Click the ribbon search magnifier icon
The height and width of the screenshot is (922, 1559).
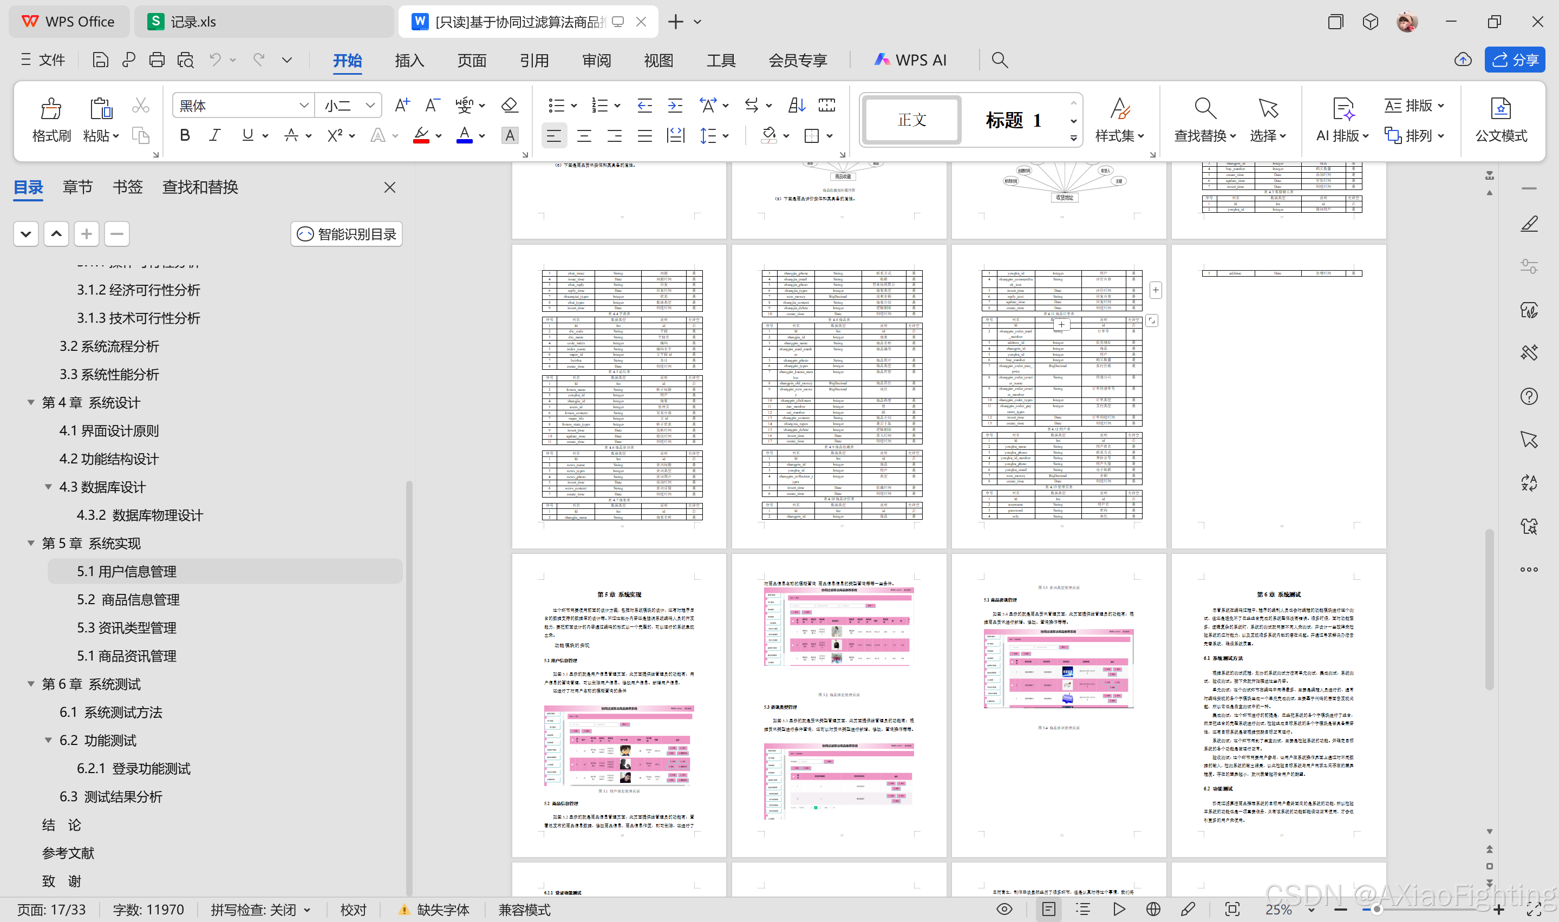999,60
